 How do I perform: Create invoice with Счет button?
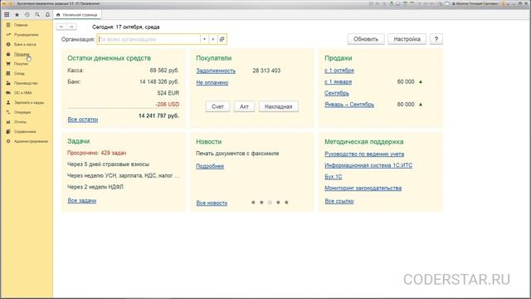(x=217, y=106)
